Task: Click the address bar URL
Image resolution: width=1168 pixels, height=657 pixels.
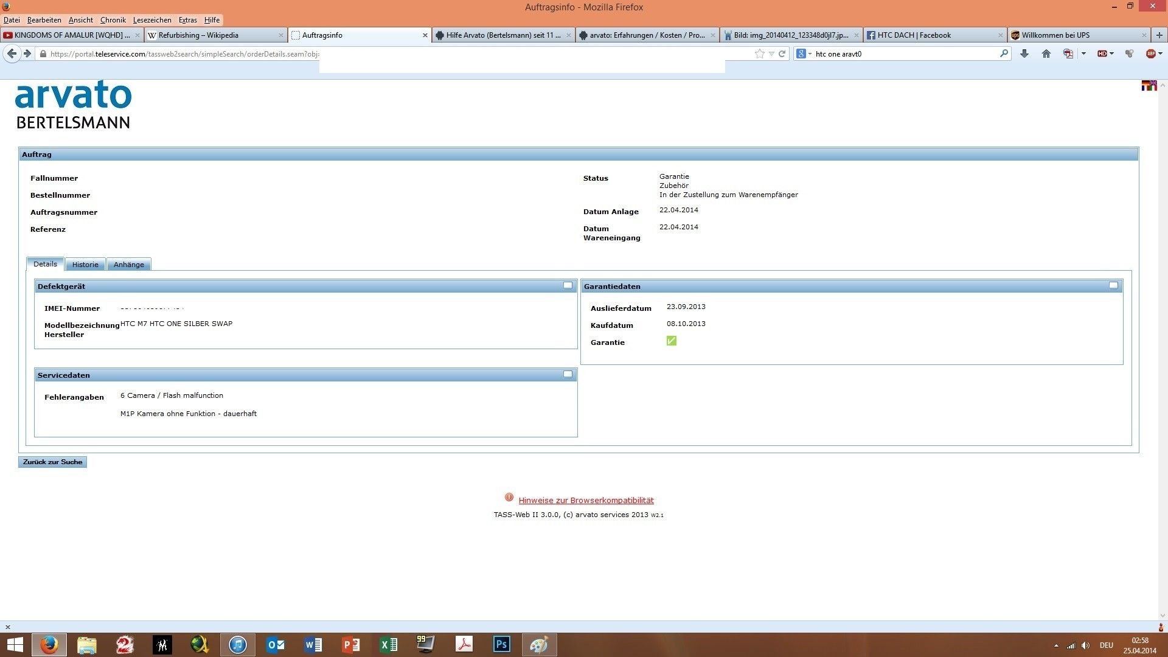Action: (185, 54)
